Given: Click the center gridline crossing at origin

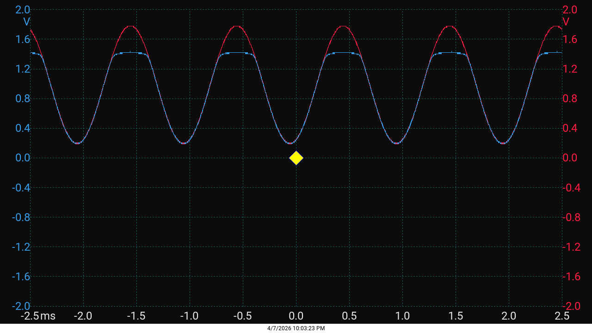Looking at the screenshot, I should coord(296,158).
